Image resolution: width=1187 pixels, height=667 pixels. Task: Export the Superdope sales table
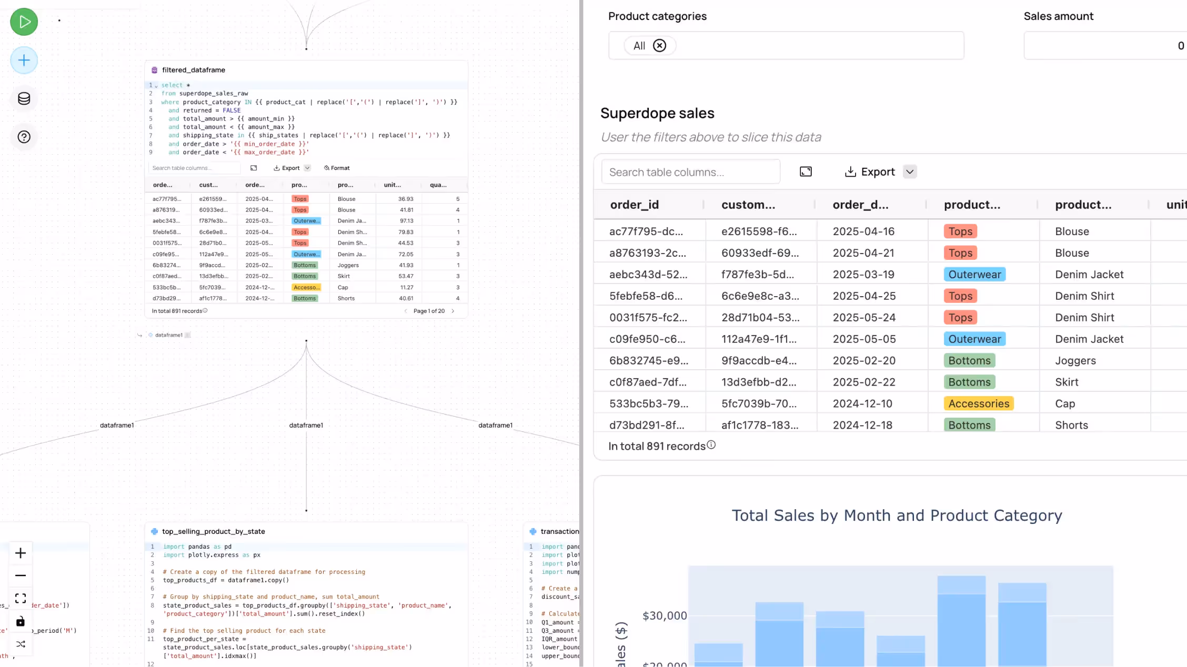[x=870, y=172]
